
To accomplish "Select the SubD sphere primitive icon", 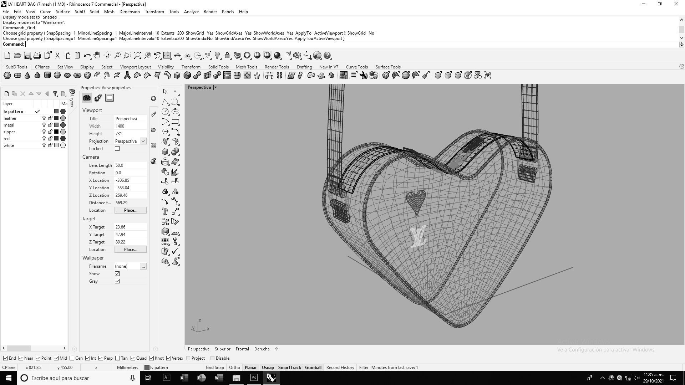I will [57, 75].
